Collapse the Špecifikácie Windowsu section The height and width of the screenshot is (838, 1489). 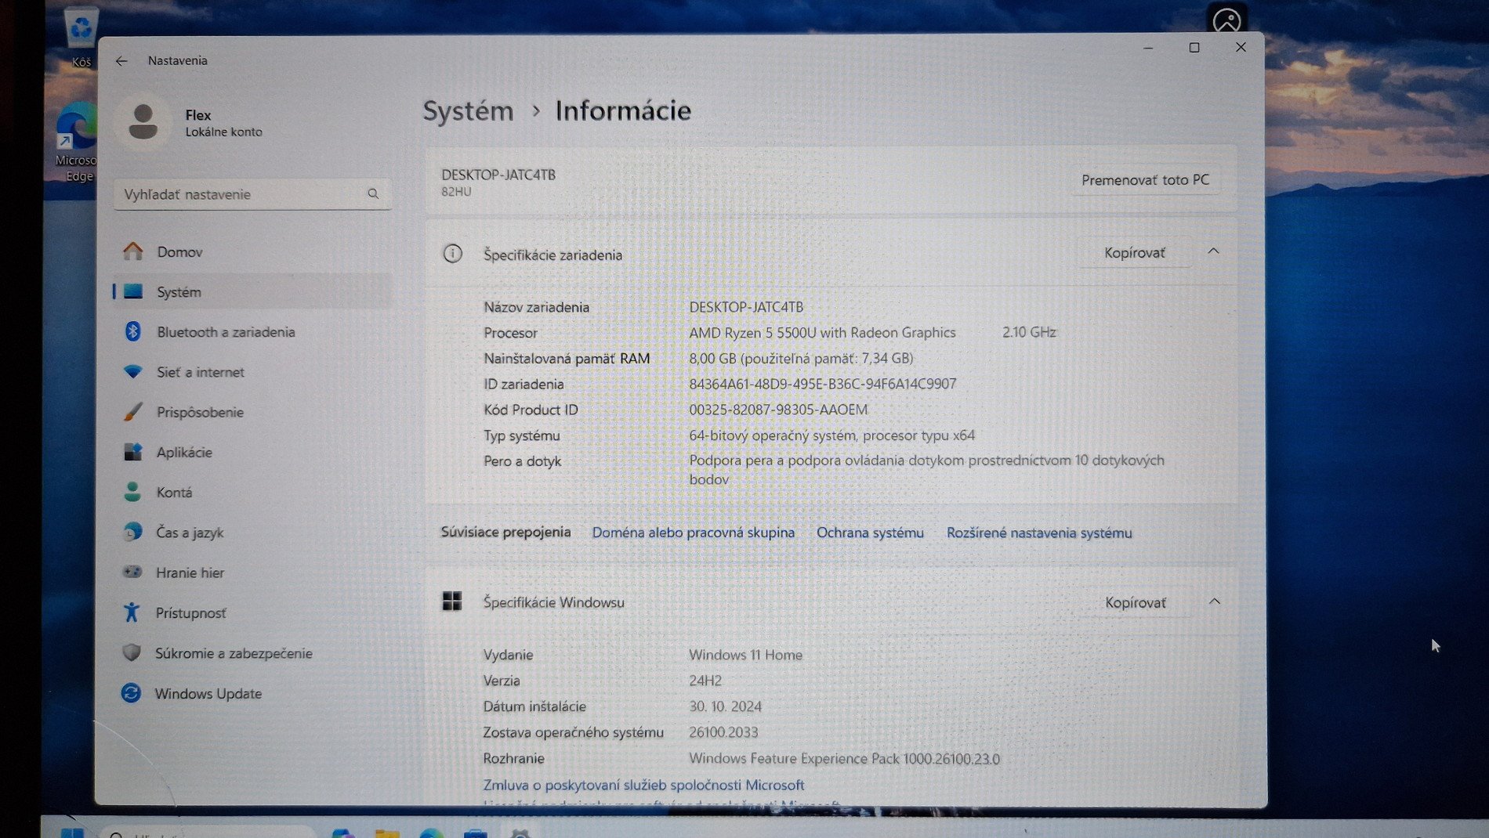pos(1214,601)
